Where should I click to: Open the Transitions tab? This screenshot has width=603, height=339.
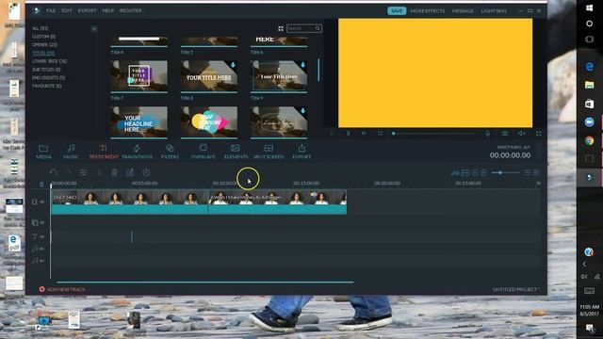tap(137, 152)
